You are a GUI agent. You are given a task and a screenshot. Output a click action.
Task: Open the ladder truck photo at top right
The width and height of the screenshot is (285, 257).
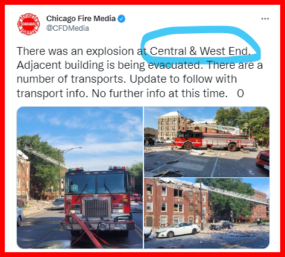point(207,142)
